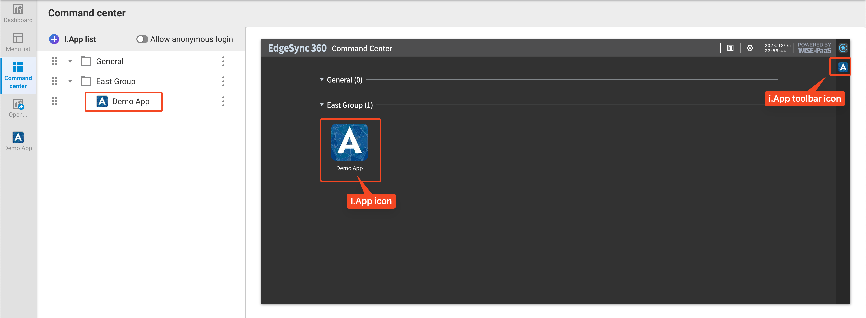Collapse General (0) section in preview

(322, 80)
